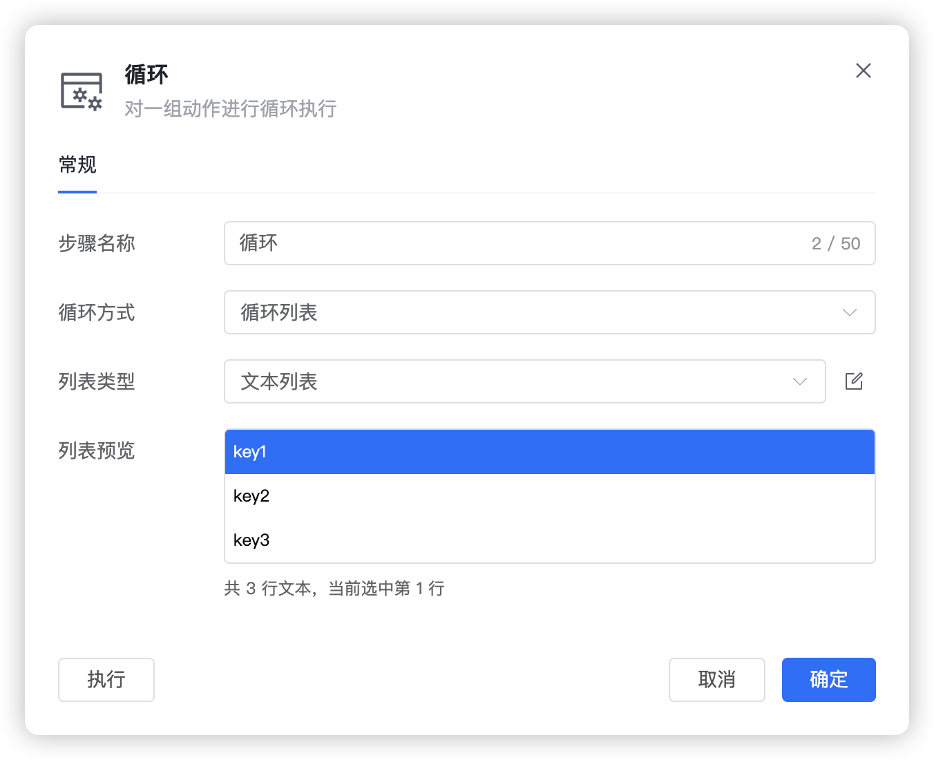
Task: Click the 步骤名称 label
Action: point(97,243)
